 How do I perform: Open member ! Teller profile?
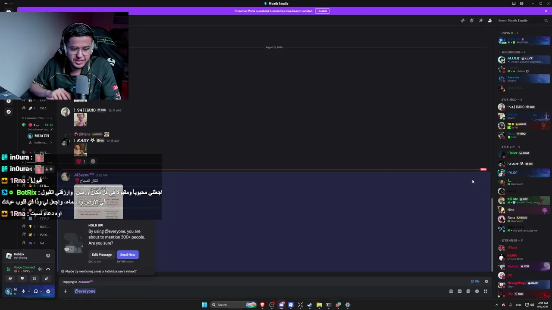(524, 154)
